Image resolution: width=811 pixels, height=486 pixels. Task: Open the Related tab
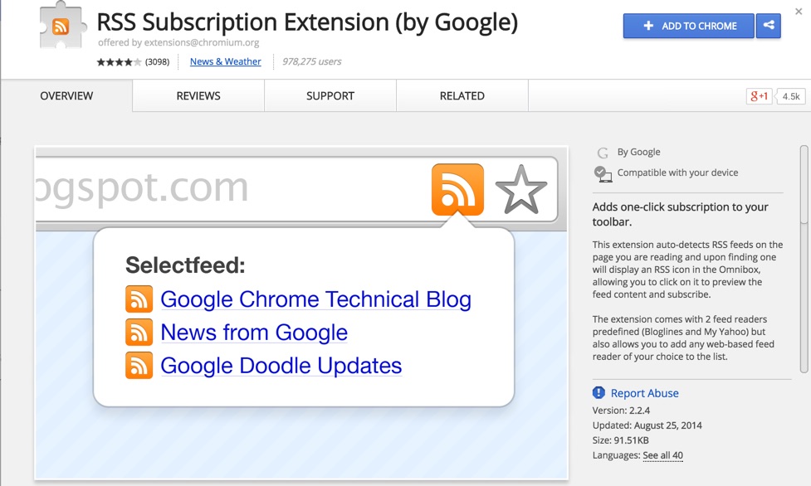coord(461,95)
